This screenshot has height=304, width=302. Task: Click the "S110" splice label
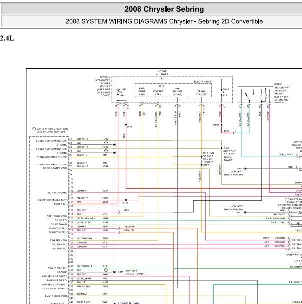pos(129,127)
